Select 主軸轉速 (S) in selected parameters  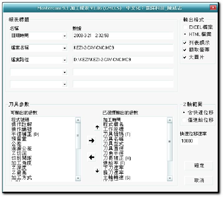click(117, 177)
